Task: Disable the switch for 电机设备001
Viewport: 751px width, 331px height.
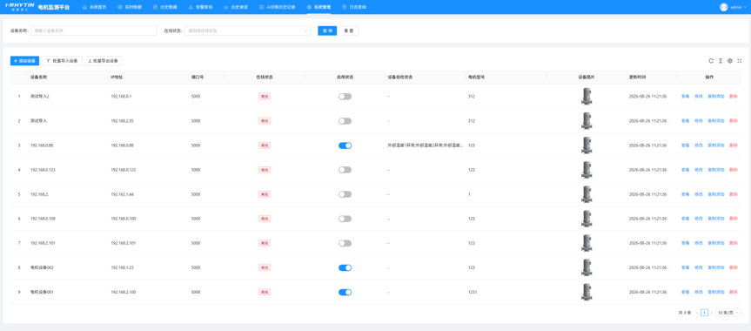Action: click(x=345, y=292)
